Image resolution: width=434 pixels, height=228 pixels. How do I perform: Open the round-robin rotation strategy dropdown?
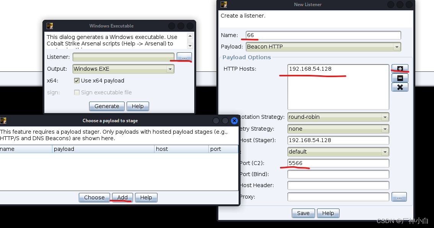point(338,117)
